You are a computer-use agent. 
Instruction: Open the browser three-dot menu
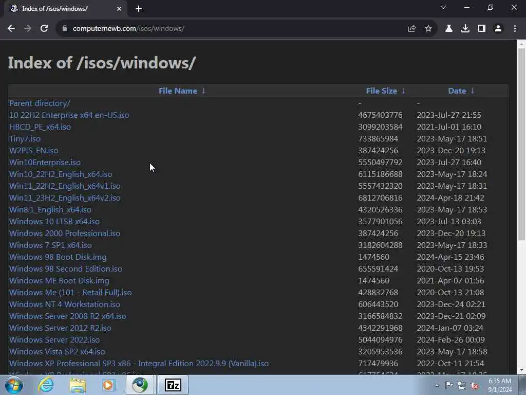pos(515,29)
